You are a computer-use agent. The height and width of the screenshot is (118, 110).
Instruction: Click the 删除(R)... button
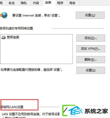point(91,60)
